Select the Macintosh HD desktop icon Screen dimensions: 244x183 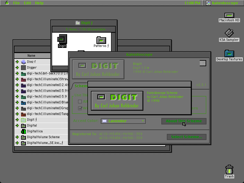click(x=229, y=15)
